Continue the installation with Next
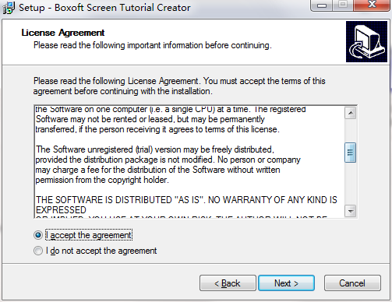This screenshot has height=302, width=392. [x=286, y=283]
